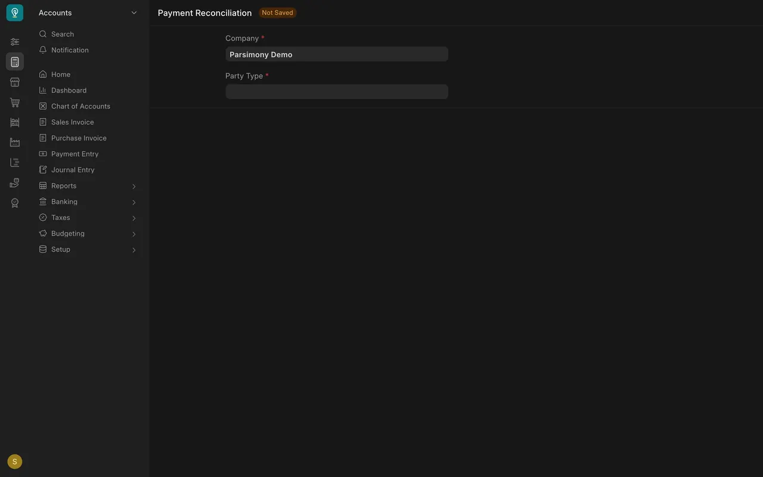Open the award ribbon icon in the rail
The image size is (763, 477).
15,203
